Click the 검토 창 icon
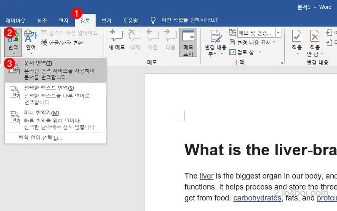 click(x=233, y=52)
